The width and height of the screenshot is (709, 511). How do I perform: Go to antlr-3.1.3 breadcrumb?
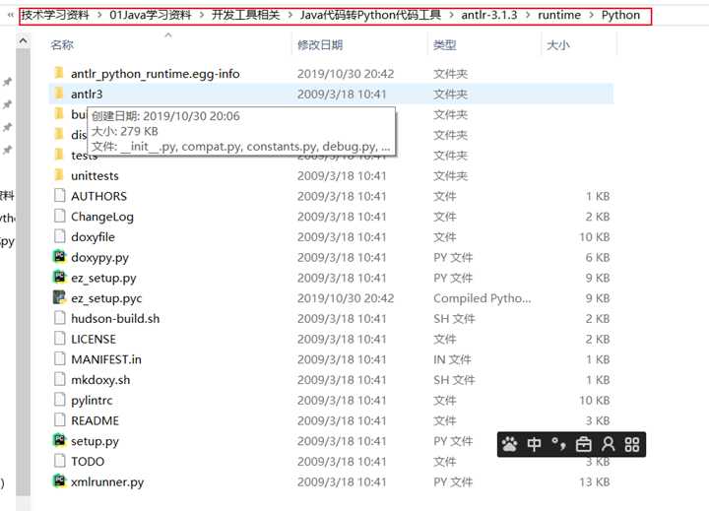(489, 15)
